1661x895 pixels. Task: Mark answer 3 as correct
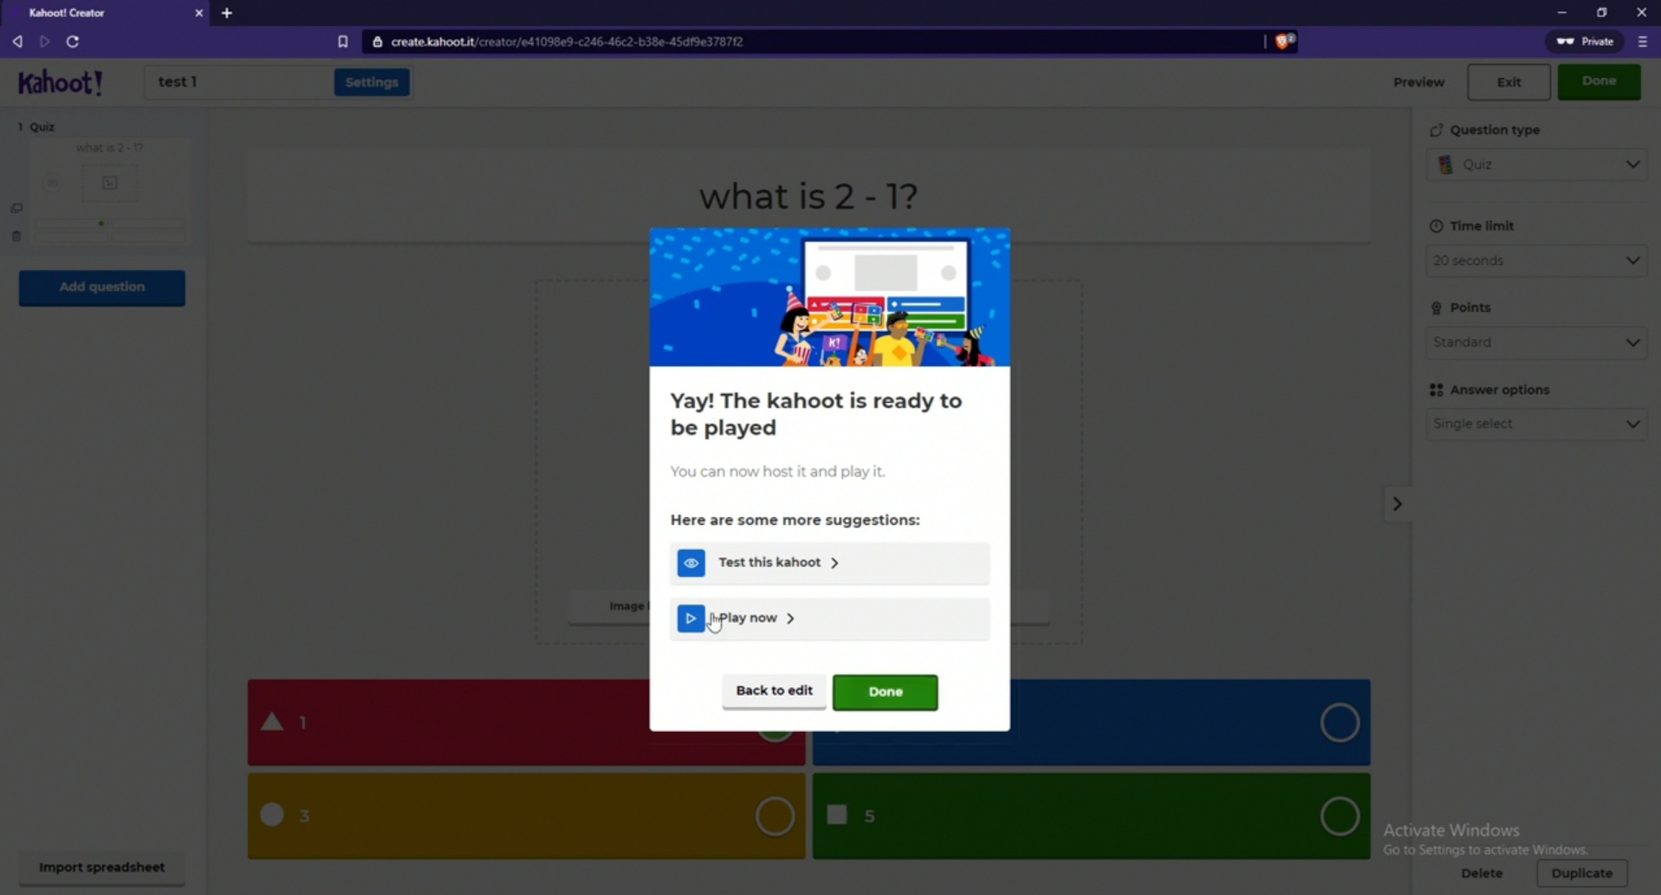(x=775, y=816)
